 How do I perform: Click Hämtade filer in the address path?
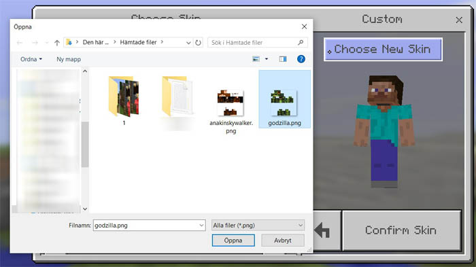coord(138,43)
